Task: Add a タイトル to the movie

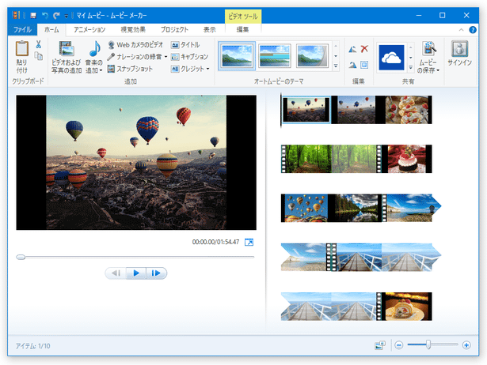Action: coord(185,45)
